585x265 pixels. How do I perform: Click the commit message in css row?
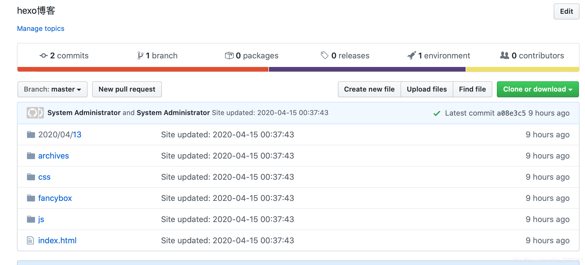228,177
